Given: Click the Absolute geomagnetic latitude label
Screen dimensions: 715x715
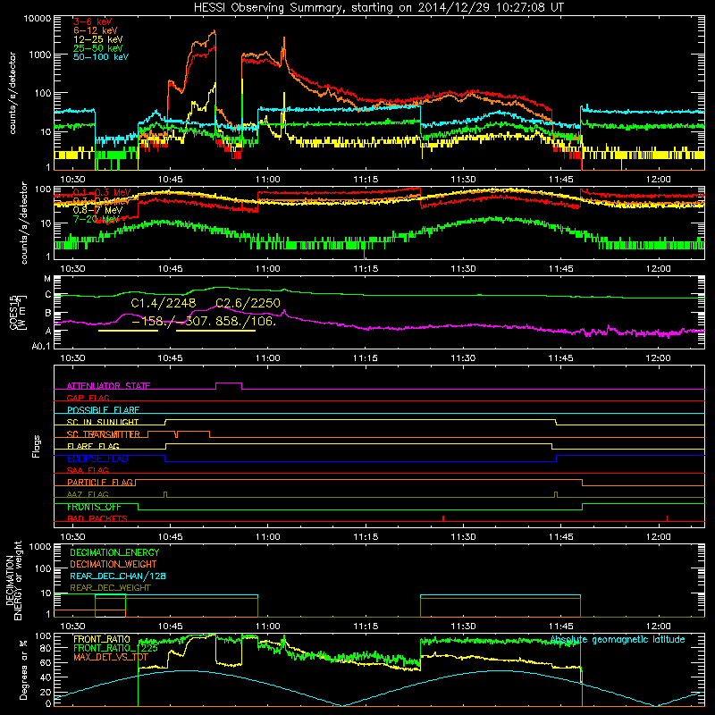Looking at the screenshot, I should [618, 640].
